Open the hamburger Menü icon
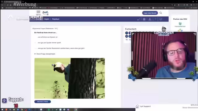This screenshot has height=111, width=198. click(x=38, y=12)
